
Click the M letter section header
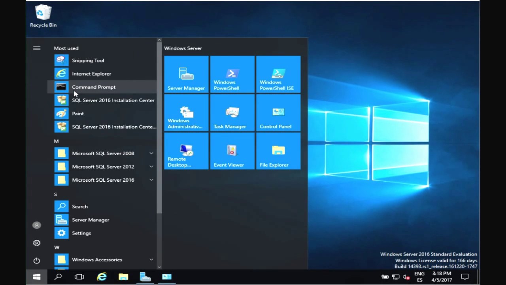click(57, 141)
